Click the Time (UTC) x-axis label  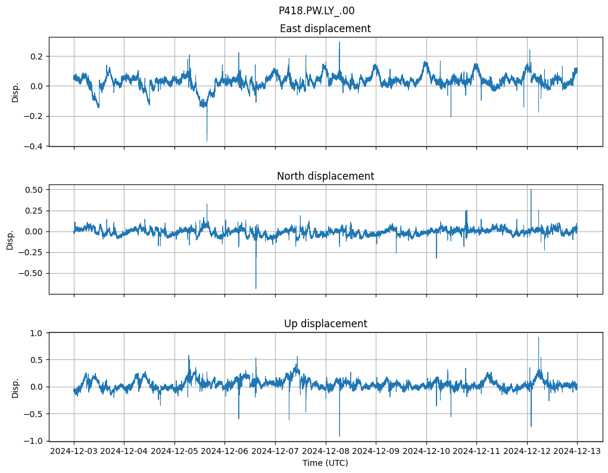click(325, 463)
